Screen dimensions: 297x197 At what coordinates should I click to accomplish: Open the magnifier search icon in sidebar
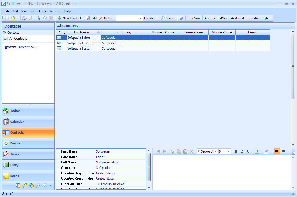[38, 185]
